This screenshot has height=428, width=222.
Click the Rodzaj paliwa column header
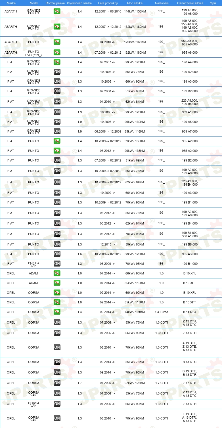pyautogui.click(x=55, y=3)
